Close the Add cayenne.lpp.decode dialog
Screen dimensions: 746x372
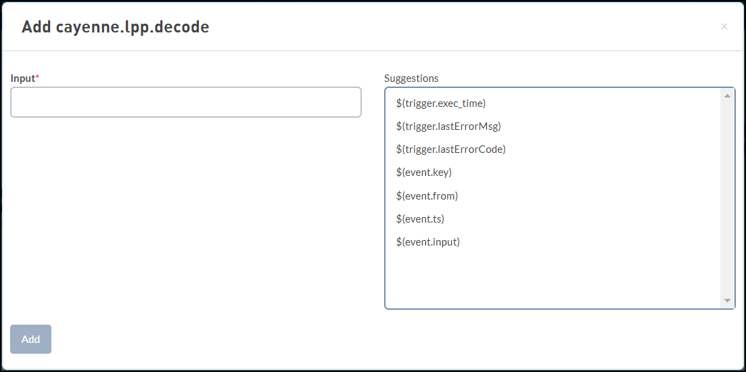(x=724, y=26)
